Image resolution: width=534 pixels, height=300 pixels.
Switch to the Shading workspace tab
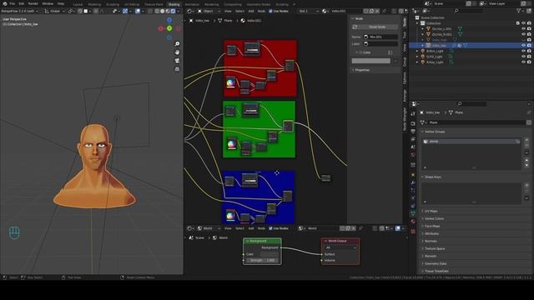[x=174, y=4]
